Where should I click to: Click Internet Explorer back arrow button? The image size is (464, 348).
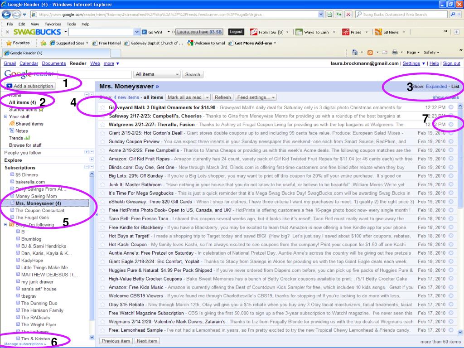(6, 14)
